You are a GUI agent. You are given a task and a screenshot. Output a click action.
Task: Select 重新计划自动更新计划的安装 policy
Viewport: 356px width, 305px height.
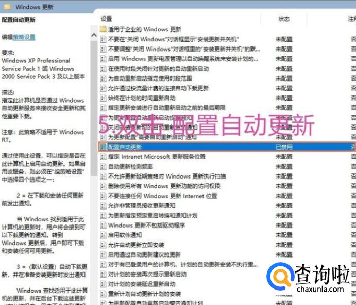click(144, 294)
